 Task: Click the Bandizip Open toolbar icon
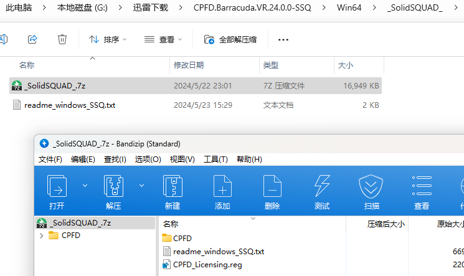[x=57, y=187]
